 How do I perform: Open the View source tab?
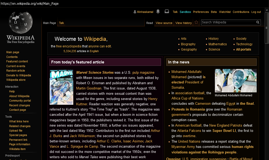coord(164,23)
